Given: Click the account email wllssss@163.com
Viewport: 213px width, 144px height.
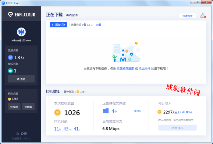Looking at the screenshot, I should pos(21,40).
